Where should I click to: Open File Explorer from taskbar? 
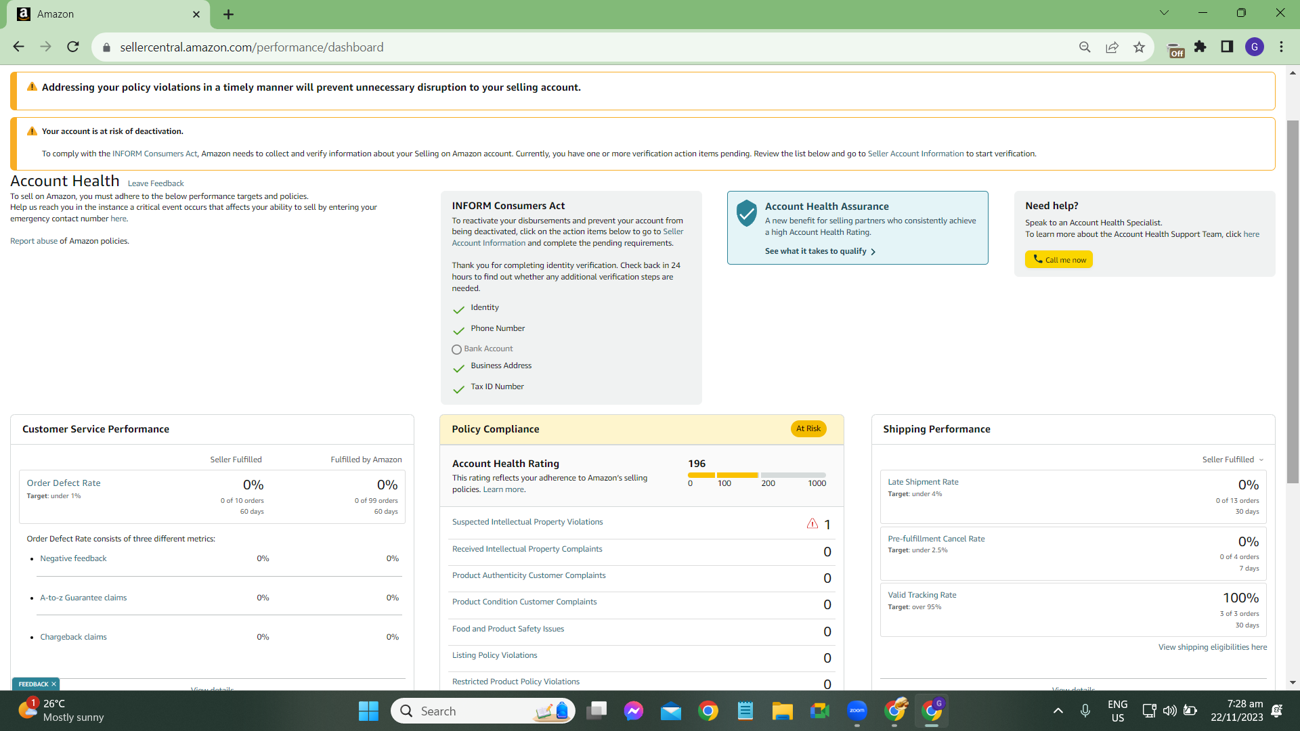[782, 711]
